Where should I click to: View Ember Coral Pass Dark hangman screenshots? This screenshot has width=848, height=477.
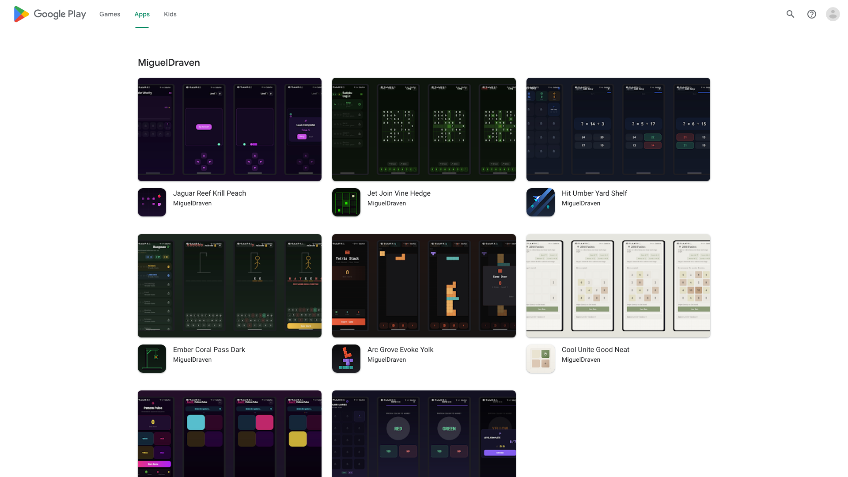coord(230,286)
